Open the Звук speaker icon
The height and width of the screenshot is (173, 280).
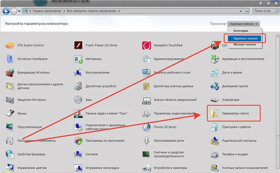[78, 100]
